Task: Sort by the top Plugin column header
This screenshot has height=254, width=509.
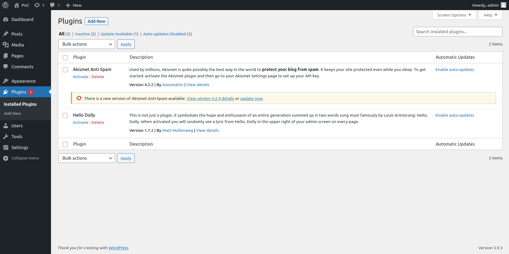Action: click(79, 57)
